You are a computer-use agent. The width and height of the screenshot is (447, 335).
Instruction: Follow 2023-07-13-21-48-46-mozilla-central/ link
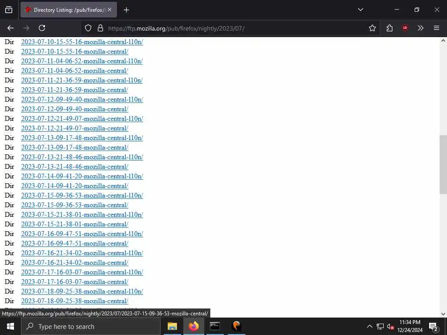click(x=75, y=167)
